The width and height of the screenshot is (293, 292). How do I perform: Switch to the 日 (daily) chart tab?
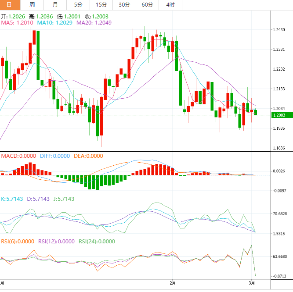(10, 5)
